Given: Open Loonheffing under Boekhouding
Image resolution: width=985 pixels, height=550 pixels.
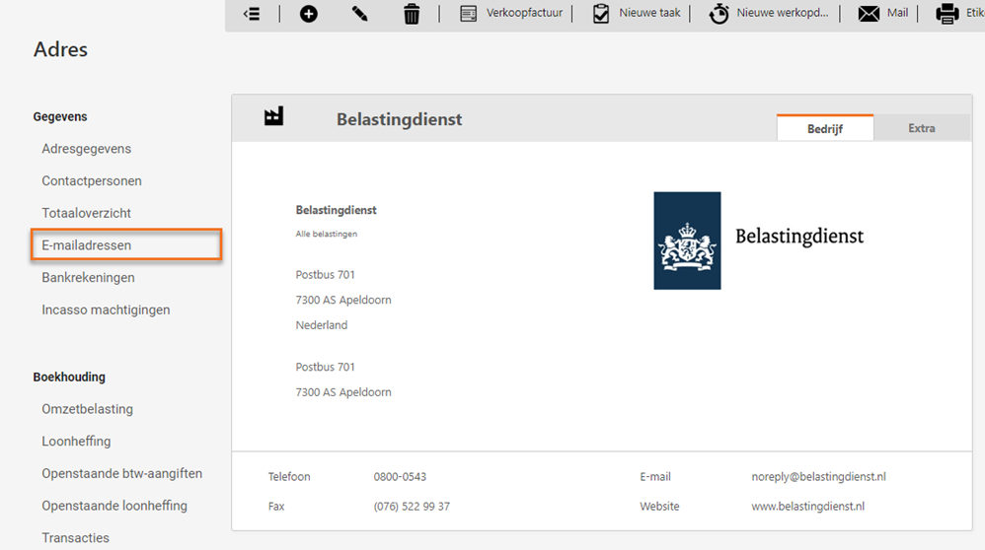Looking at the screenshot, I should point(76,441).
